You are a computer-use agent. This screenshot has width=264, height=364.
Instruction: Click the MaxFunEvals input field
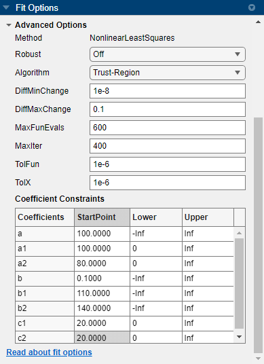[x=168, y=128]
